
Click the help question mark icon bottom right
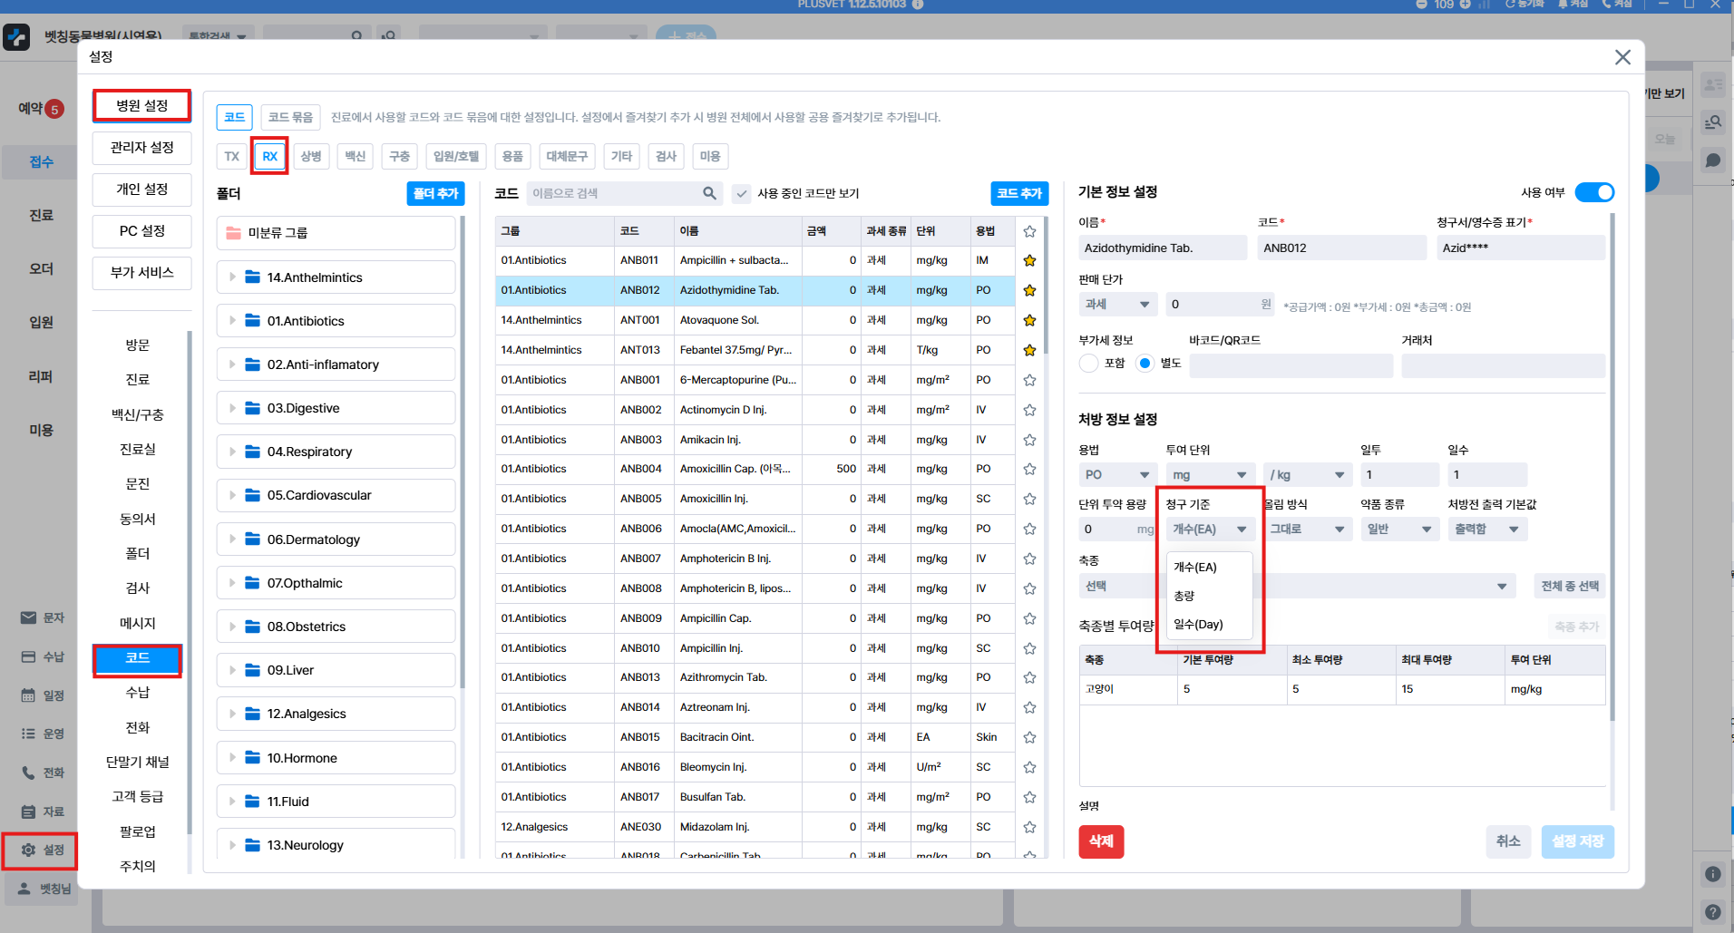pyautogui.click(x=1712, y=912)
